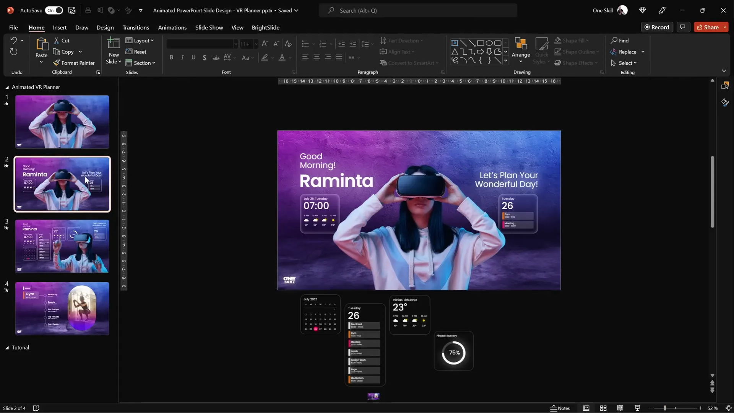
Task: Switch to Slide Sorter view
Action: click(603, 408)
